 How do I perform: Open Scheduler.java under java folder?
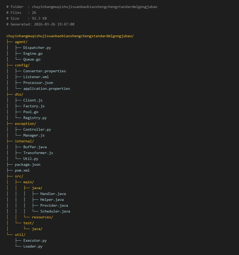(x=55, y=211)
